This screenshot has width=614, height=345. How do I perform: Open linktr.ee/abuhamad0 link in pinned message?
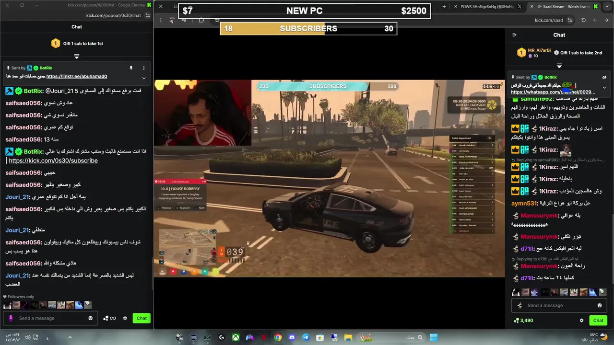tap(77, 76)
